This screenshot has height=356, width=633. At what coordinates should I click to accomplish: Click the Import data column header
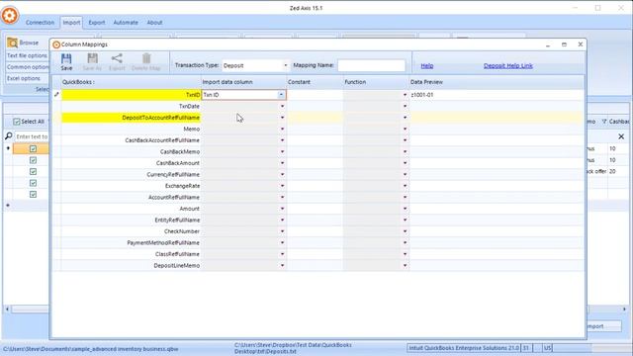[x=244, y=82]
